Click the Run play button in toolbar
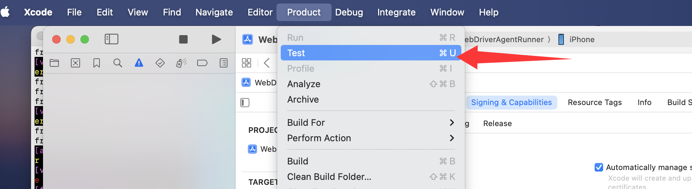The image size is (692, 189). [216, 39]
